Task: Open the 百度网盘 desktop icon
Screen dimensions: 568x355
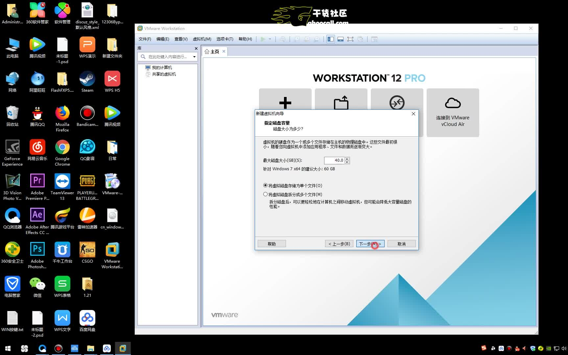Action: [x=87, y=321]
